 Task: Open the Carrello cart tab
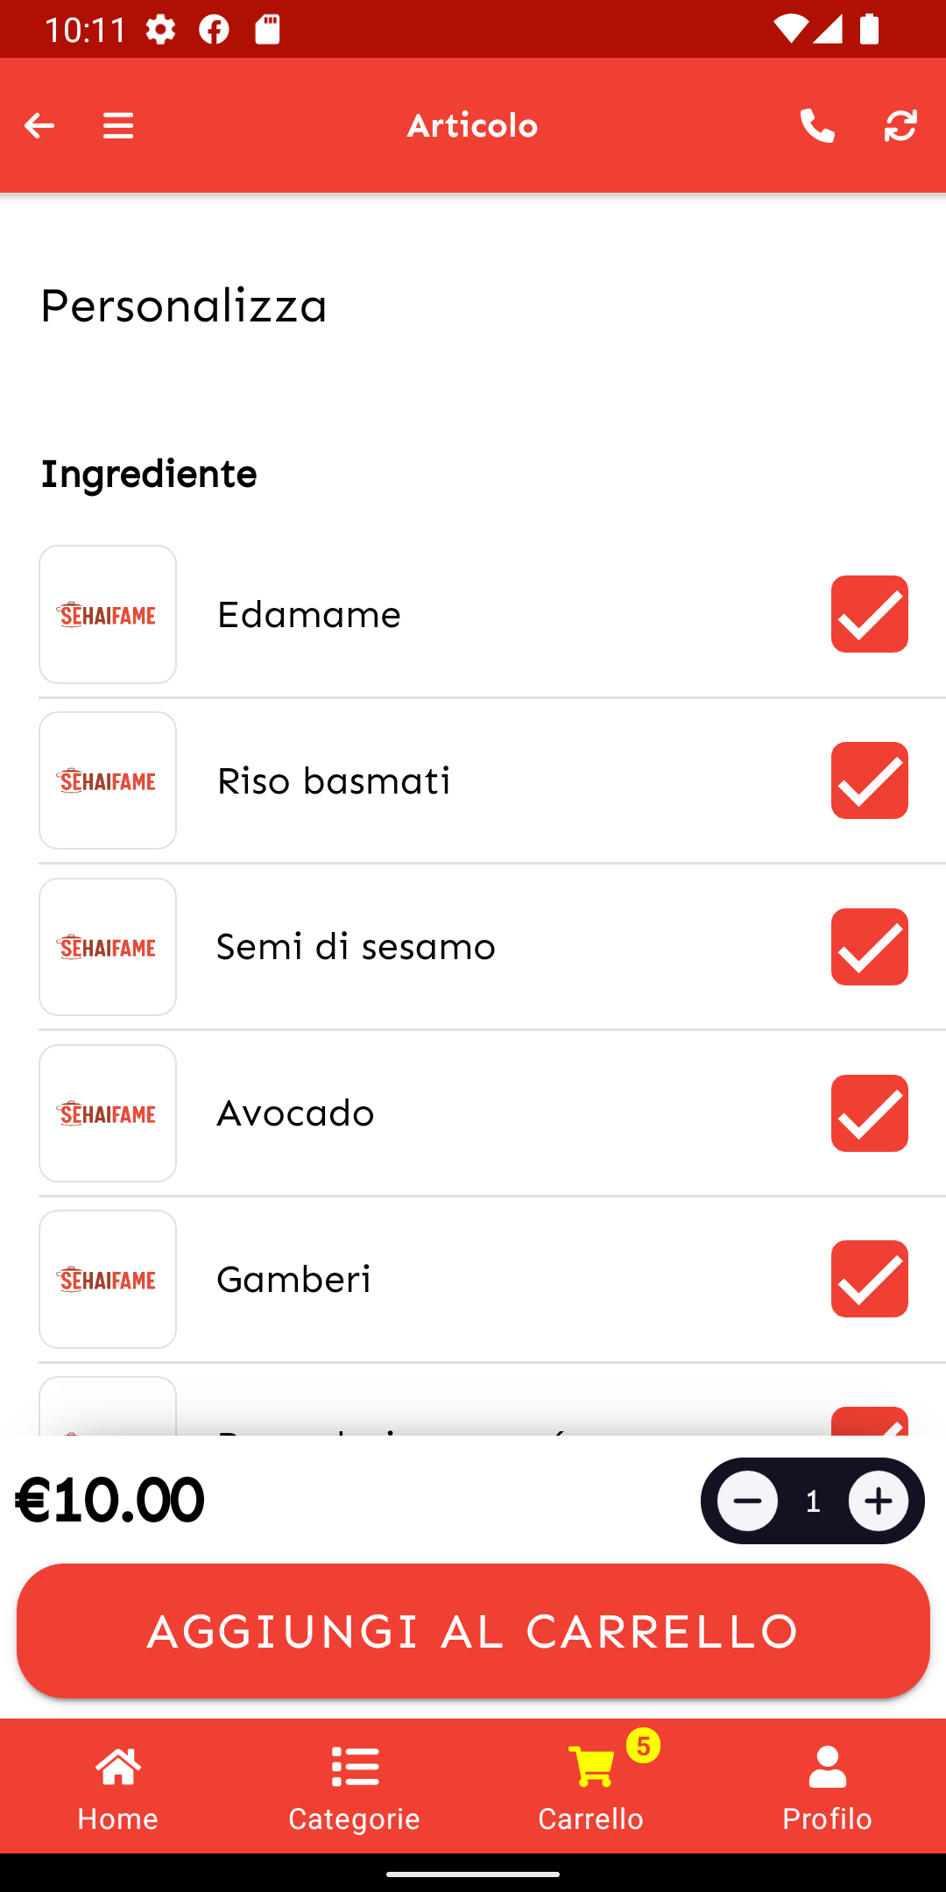(x=591, y=1787)
